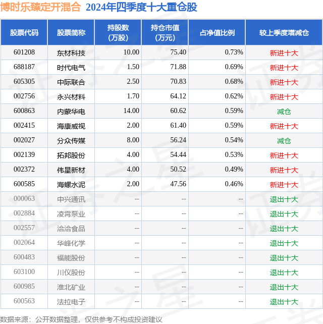
Task: Click stock code 600985
Action: tap(24, 286)
